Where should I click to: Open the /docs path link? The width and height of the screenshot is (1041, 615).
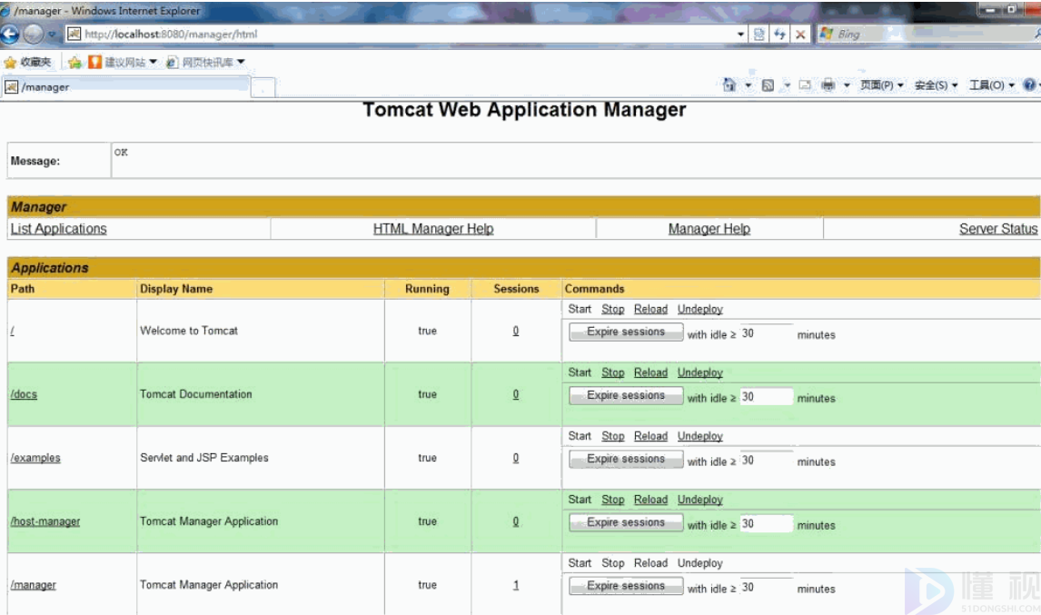coord(24,394)
